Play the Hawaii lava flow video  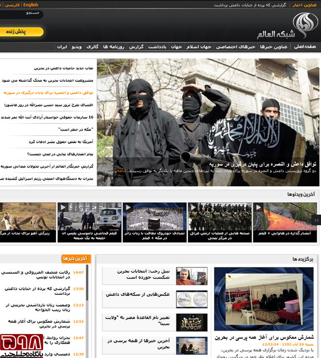[x=285, y=216]
